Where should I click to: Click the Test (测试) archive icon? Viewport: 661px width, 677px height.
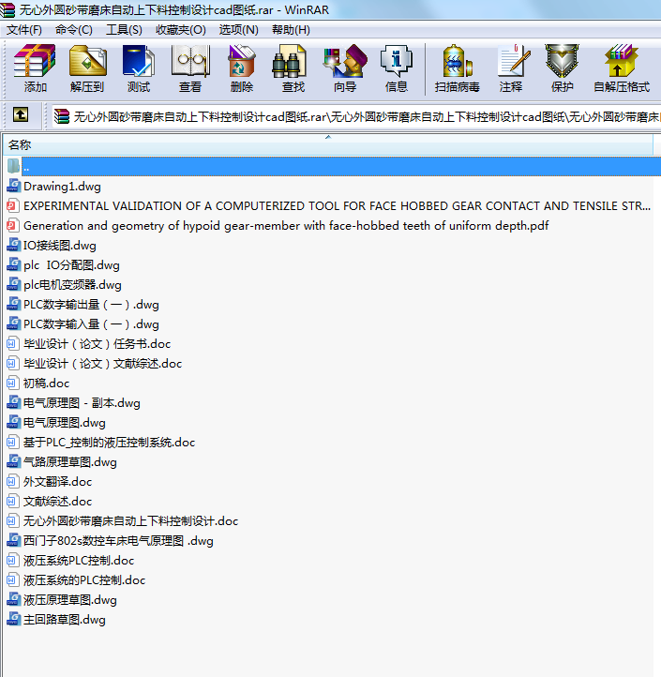pos(138,68)
